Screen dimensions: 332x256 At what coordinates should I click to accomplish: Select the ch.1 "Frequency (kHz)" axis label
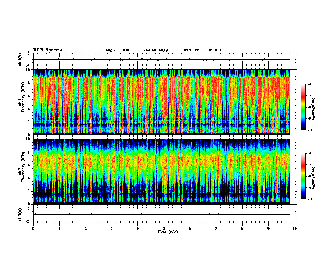23,97
